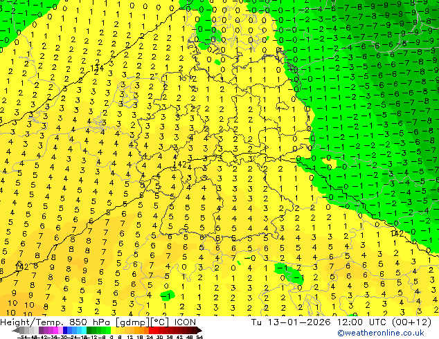Click the grey left arrow of the legend

coord(16,331)
